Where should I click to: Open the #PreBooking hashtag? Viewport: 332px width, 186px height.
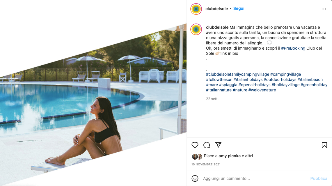(293, 48)
